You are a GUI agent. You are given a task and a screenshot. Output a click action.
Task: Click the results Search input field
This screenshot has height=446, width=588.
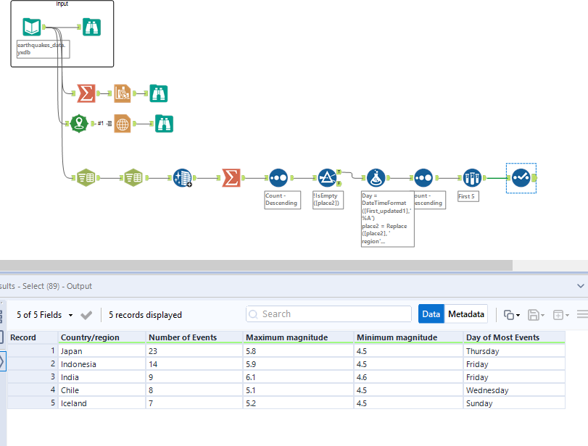point(328,314)
